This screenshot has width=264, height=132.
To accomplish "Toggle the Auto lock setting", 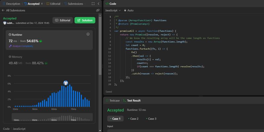I will (x=129, y=10).
